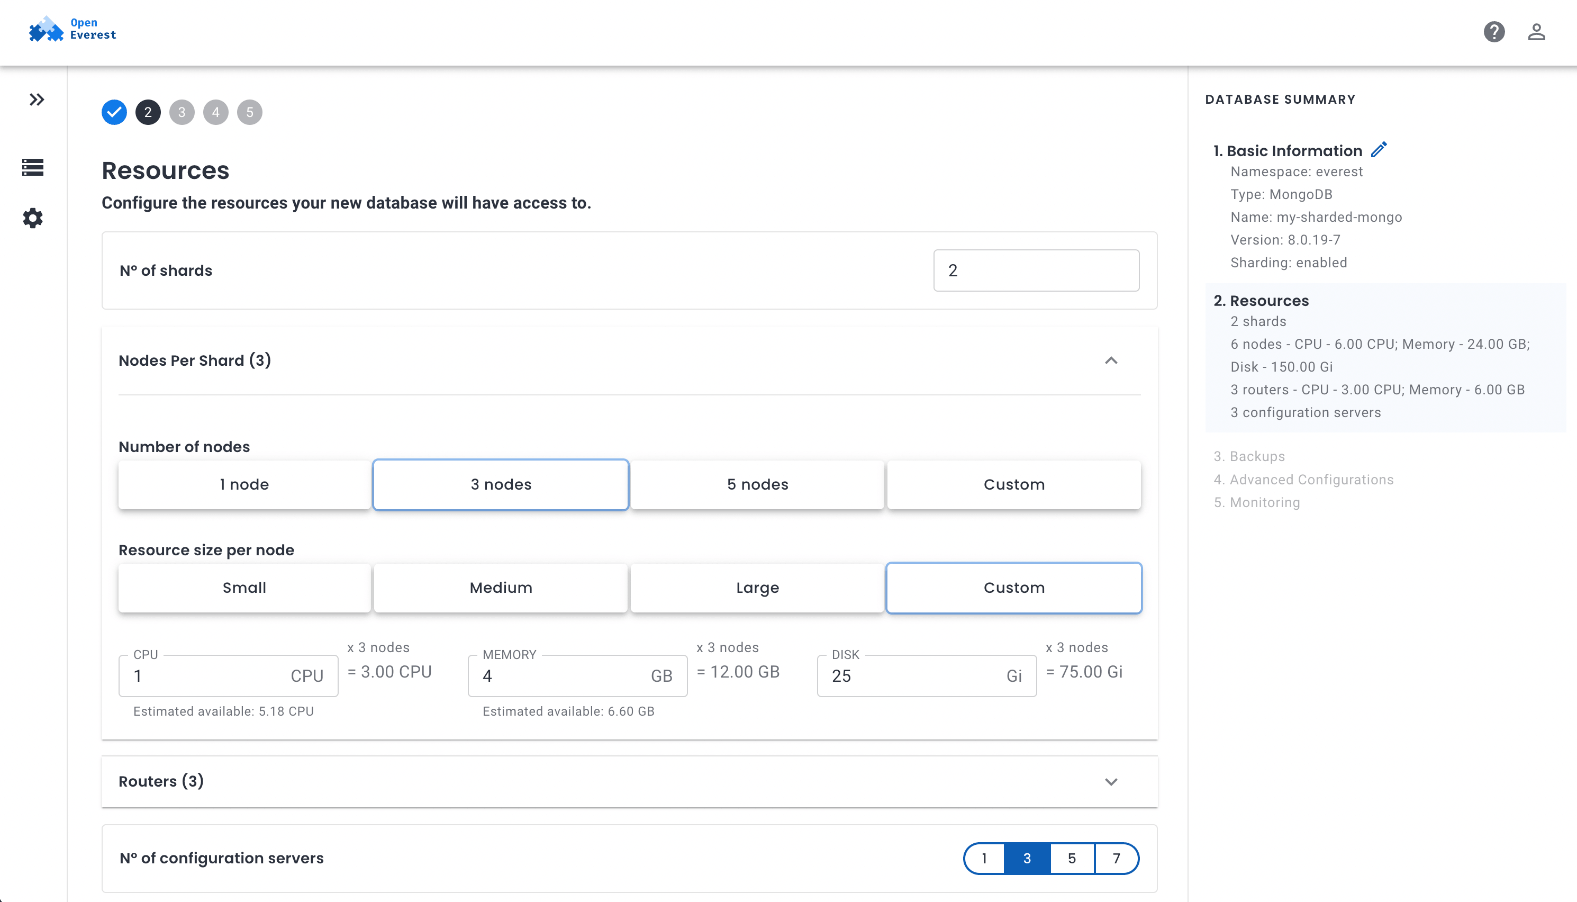The height and width of the screenshot is (902, 1577).
Task: Click the Nodes Per Shard (3) heading
Action: coord(195,360)
